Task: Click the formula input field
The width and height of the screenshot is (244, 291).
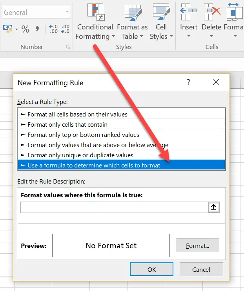Action: tap(115, 207)
